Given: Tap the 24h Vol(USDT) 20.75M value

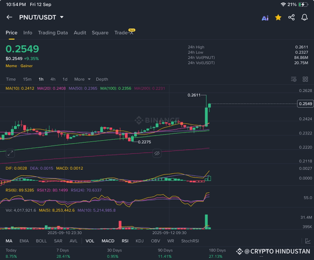Looking at the screenshot, I should coord(301,63).
